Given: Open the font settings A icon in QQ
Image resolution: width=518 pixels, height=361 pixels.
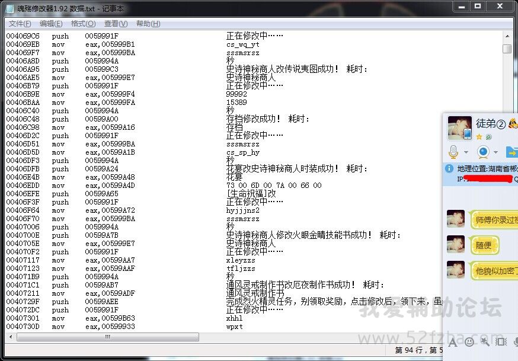Looking at the screenshot, I should click(x=453, y=342).
